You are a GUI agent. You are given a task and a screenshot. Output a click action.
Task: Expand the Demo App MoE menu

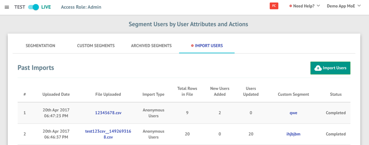[x=344, y=6]
